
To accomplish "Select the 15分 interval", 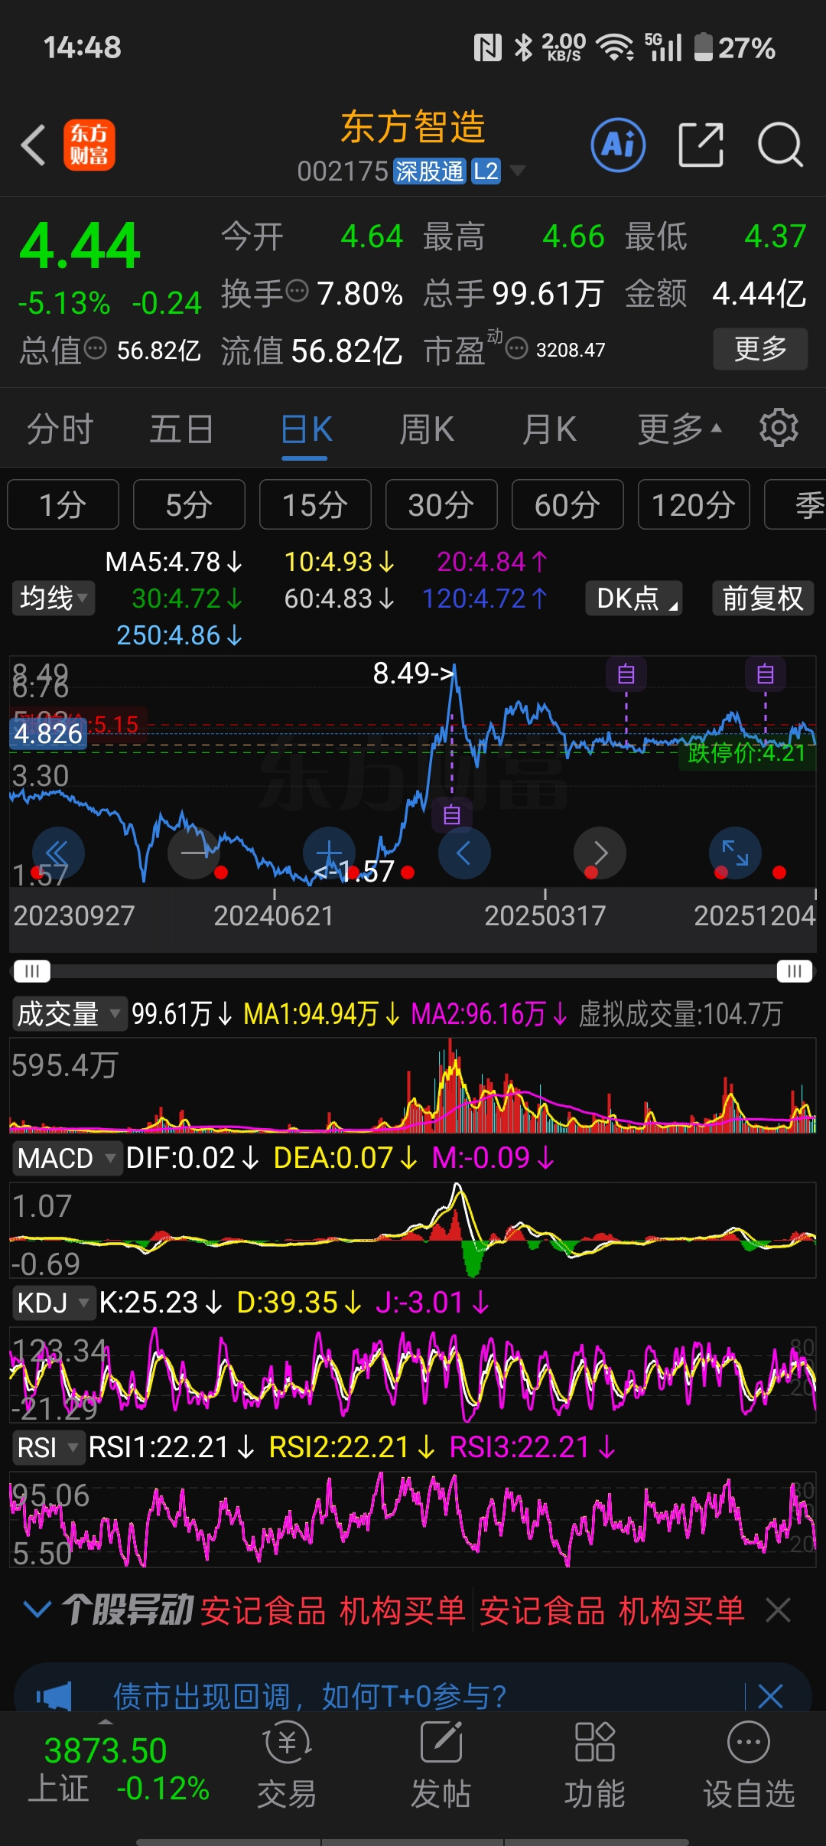I will click(315, 504).
